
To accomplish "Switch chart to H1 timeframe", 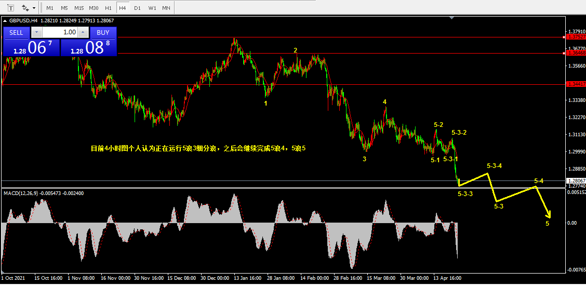I will [108, 7].
